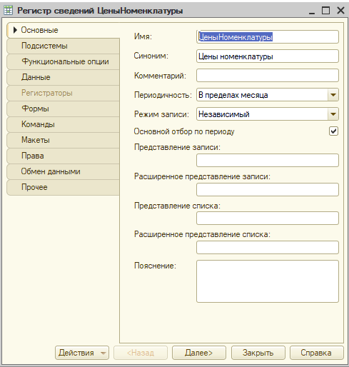Screen dimensions: 349x367
Task: Close the window with the X icon
Action: (x=340, y=11)
